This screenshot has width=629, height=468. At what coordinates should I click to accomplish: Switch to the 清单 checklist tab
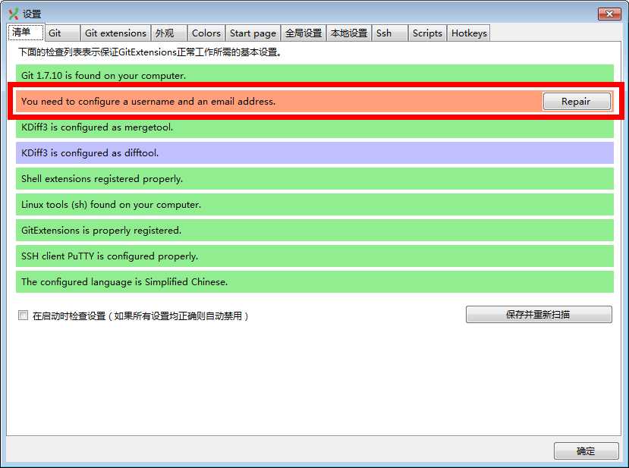pos(25,32)
